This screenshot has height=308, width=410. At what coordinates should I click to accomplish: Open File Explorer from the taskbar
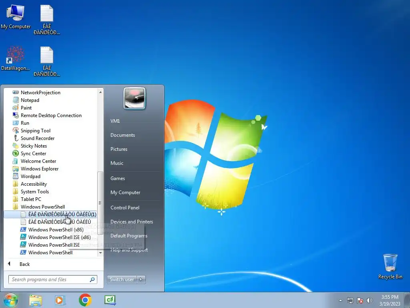click(36, 300)
